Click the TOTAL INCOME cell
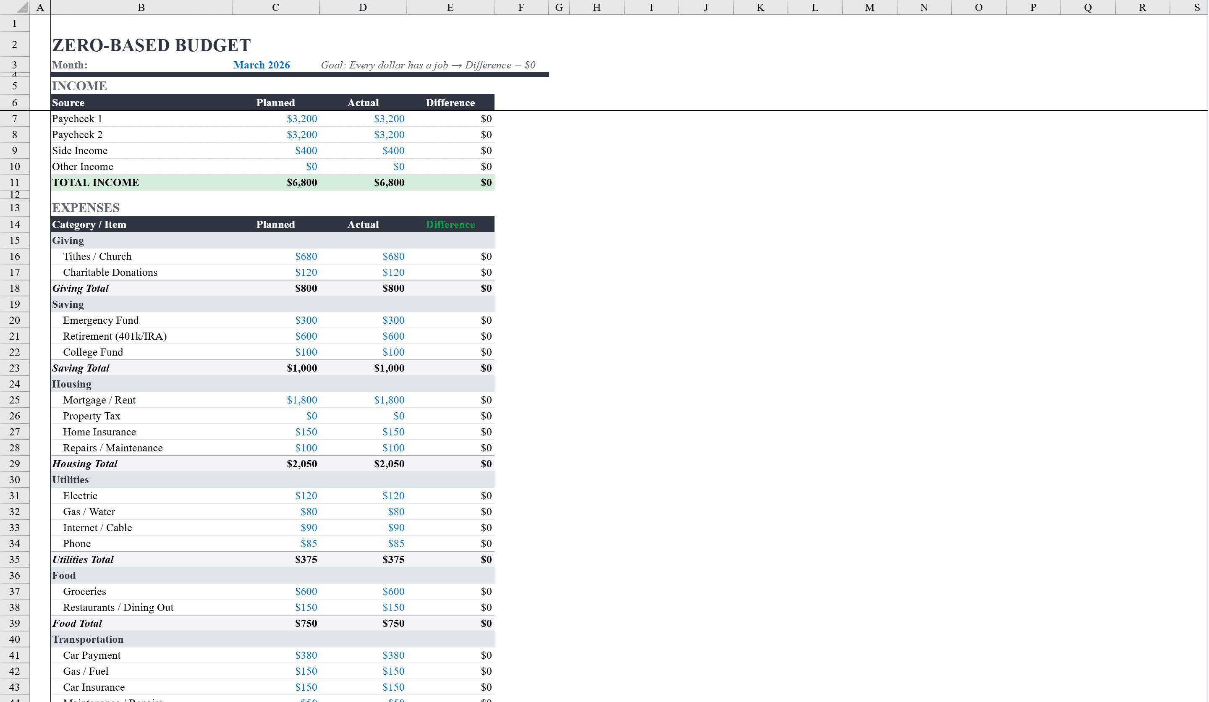This screenshot has width=1209, height=702. click(95, 182)
